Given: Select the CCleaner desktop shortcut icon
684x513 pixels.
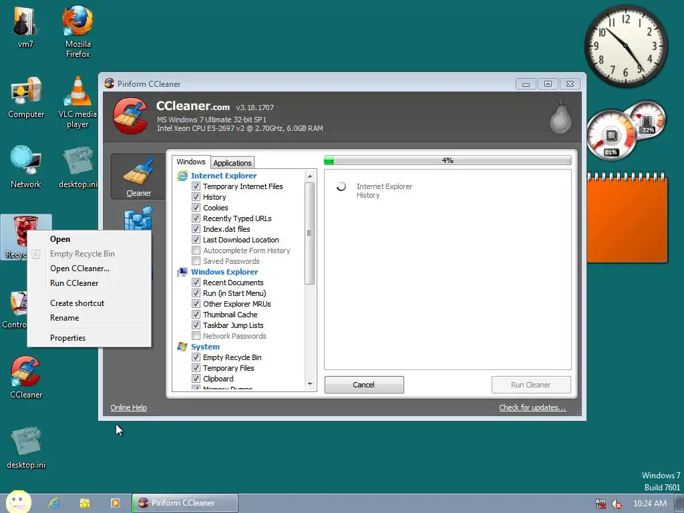Looking at the screenshot, I should coord(26,377).
